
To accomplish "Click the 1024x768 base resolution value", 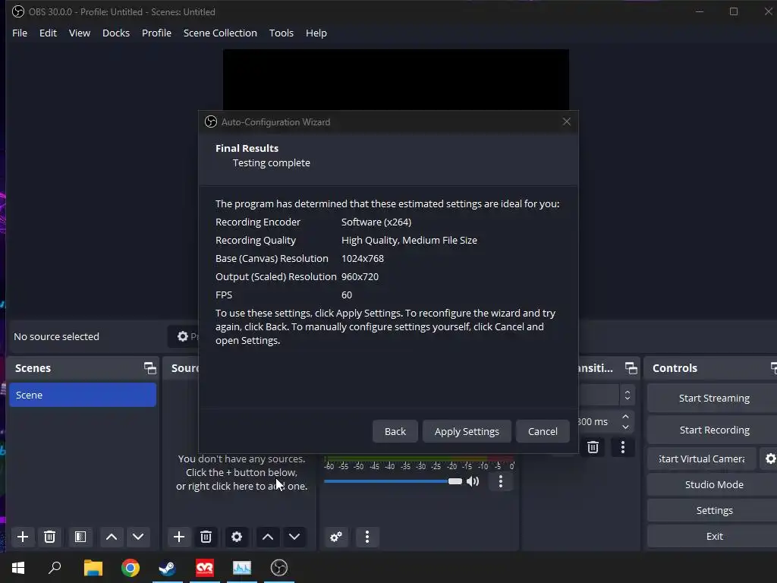I will [363, 258].
